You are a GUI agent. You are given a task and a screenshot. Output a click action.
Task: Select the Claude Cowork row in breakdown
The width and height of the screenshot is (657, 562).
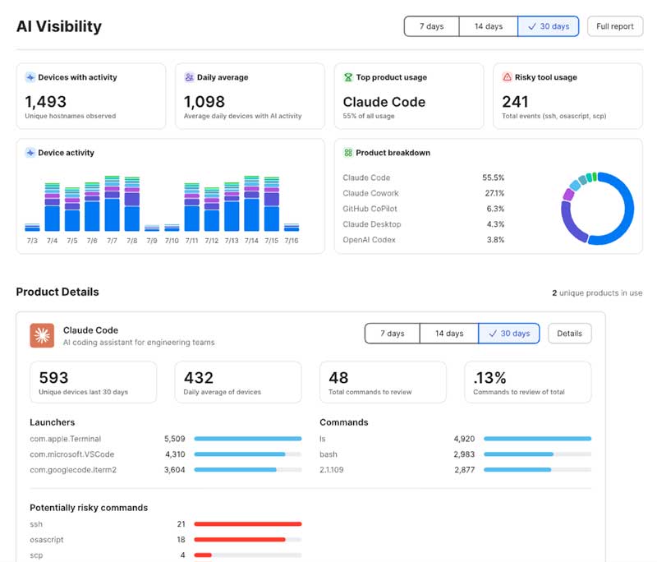coord(423,193)
